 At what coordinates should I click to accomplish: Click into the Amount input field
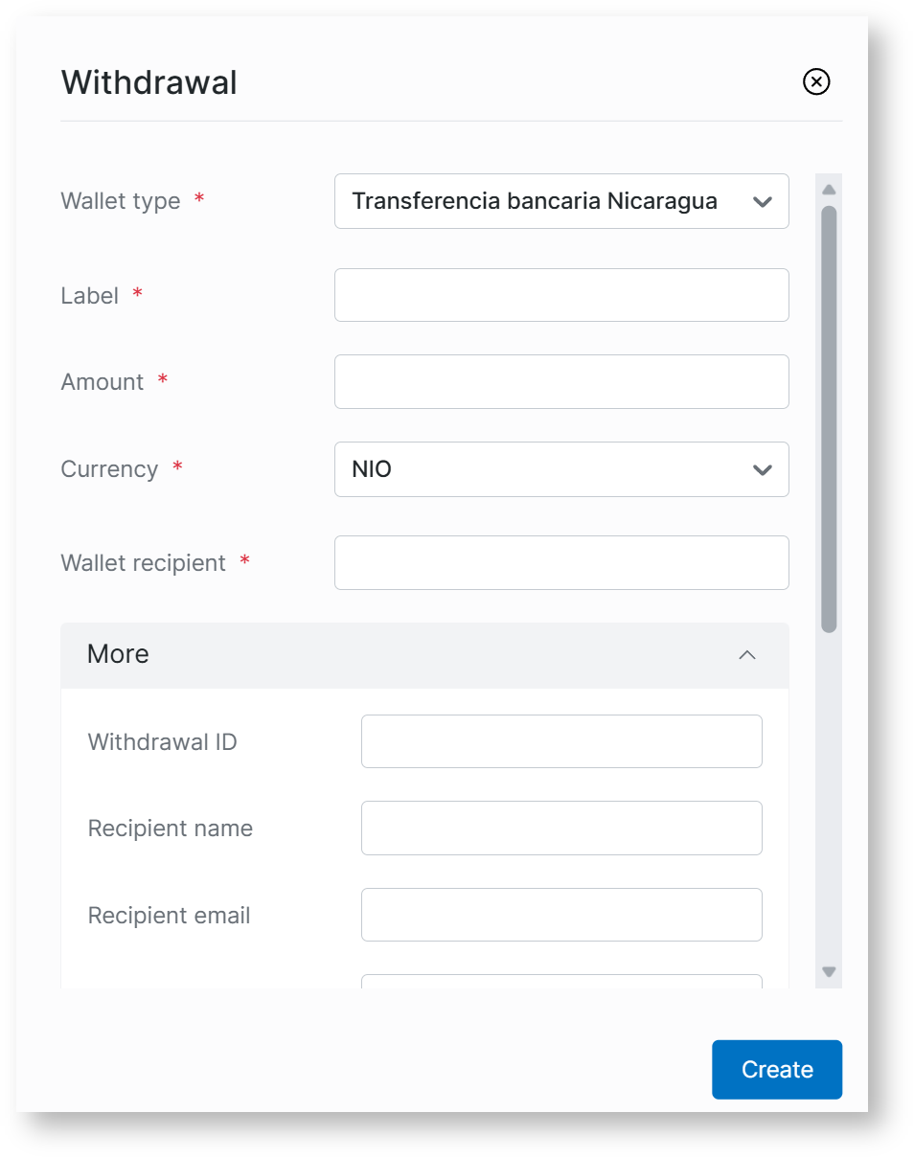click(560, 381)
